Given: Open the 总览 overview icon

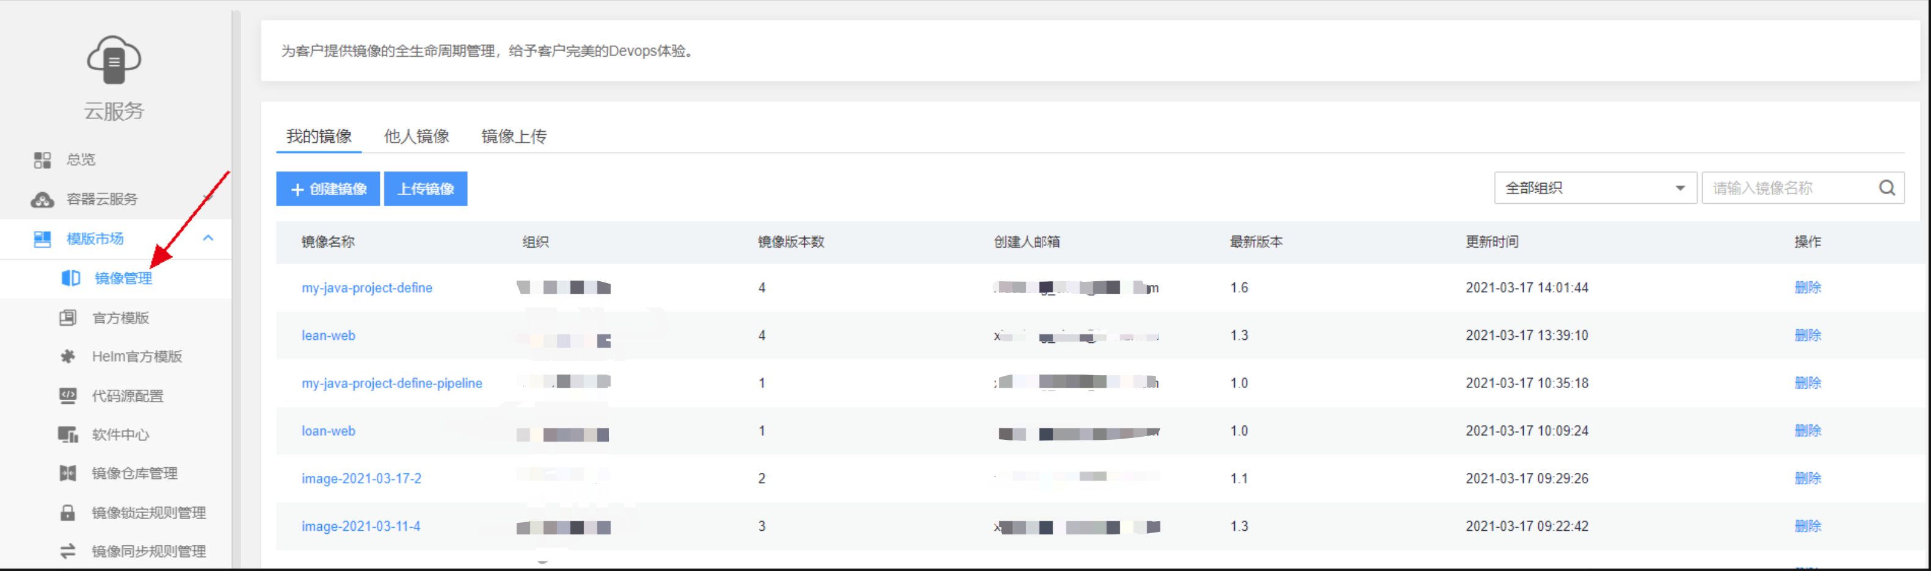Looking at the screenshot, I should pyautogui.click(x=42, y=160).
